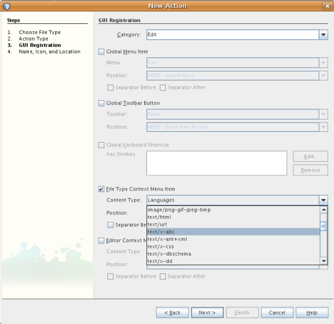Select image/png-gif-jpeg-bmp from list
334x324 pixels.
pos(233,210)
